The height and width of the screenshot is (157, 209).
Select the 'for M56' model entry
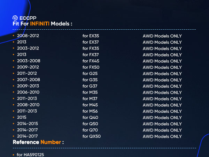point(90,111)
